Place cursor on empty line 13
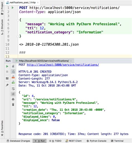The width and height of the screenshot is (132, 143). pos(75,56)
